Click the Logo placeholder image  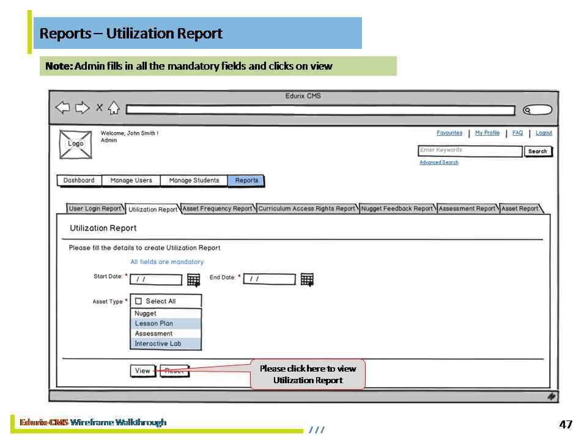pyautogui.click(x=76, y=144)
